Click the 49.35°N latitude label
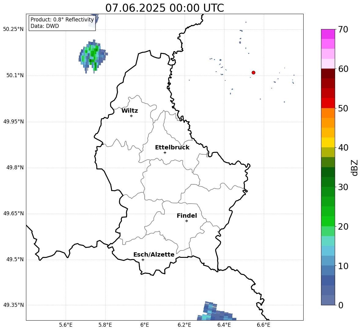362x331 pixels. click(x=13, y=305)
